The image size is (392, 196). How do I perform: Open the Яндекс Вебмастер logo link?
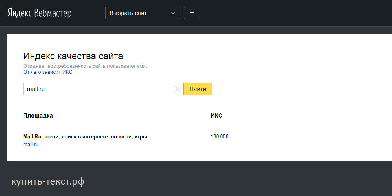pos(40,13)
